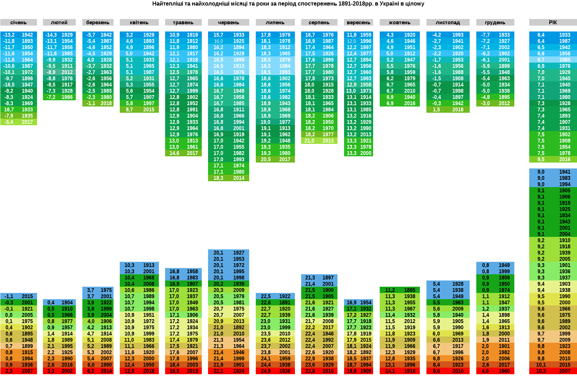Viewport: 577px width, 387px height.
Task: Select the "листопад" column header
Action: click(448, 22)
